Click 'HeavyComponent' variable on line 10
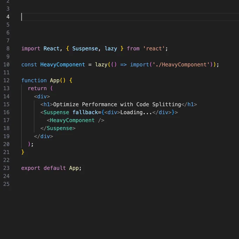Image resolution: width=239 pixels, height=239 pixels. [63, 65]
